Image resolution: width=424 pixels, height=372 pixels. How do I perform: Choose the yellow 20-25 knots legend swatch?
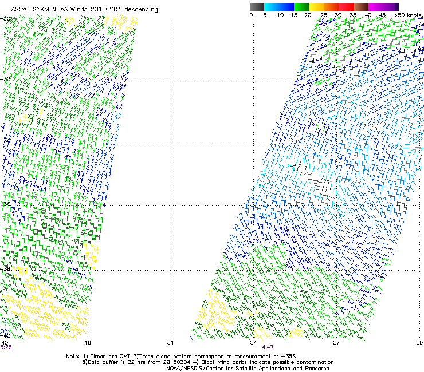(316, 7)
